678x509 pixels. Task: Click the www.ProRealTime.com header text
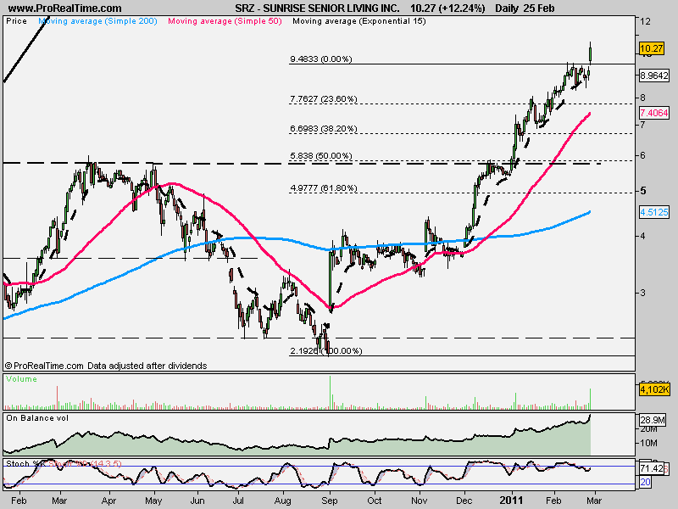point(65,8)
